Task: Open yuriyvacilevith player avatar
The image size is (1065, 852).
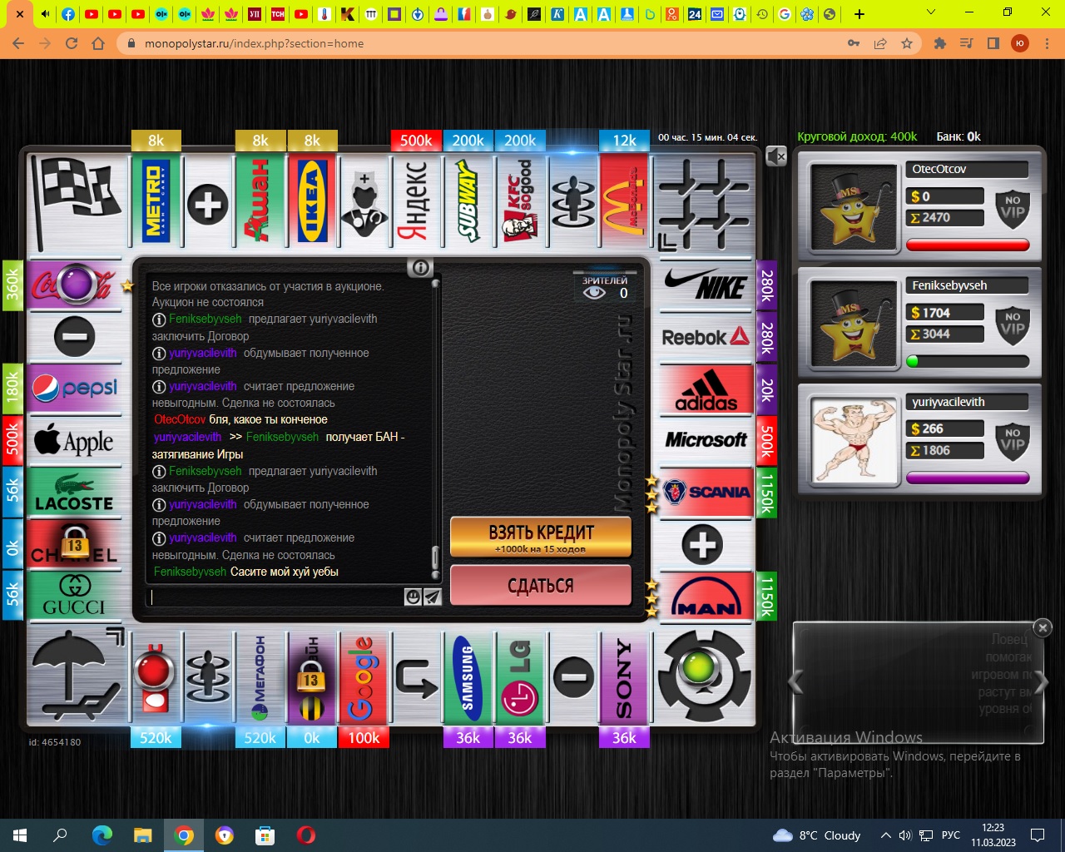Action: pos(853,441)
